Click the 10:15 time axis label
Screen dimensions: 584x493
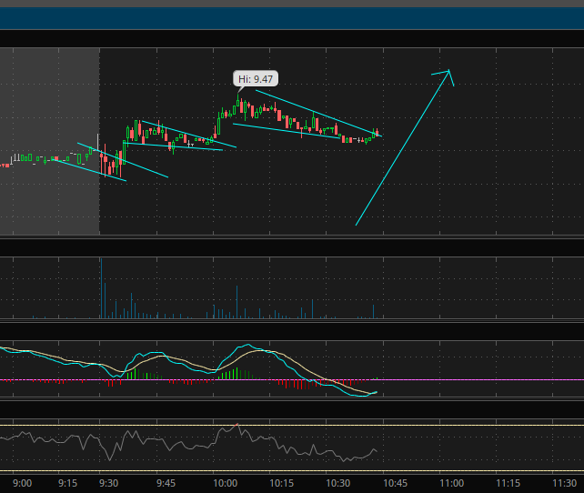pyautogui.click(x=281, y=483)
